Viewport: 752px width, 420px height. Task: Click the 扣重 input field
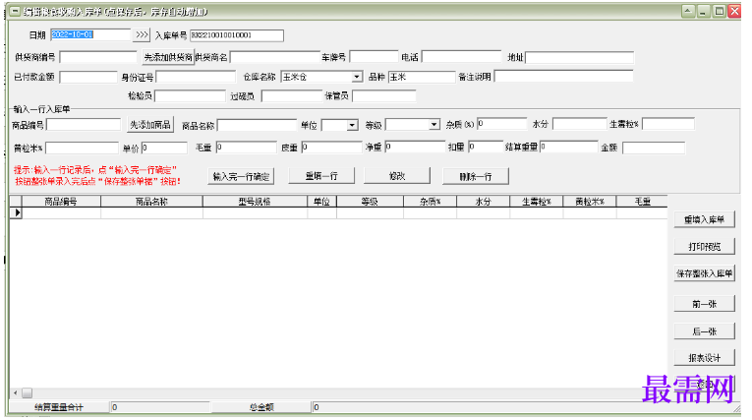click(x=486, y=147)
